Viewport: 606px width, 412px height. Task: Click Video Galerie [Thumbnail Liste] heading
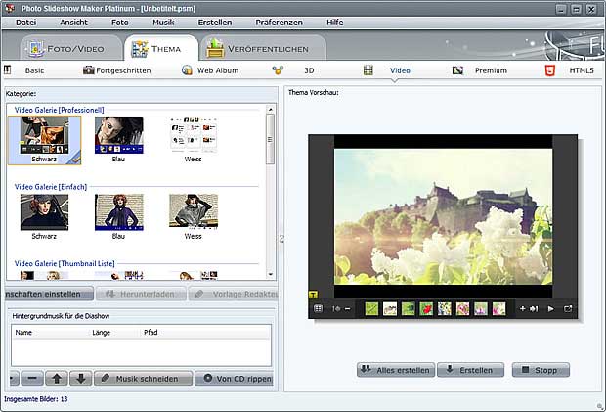click(x=65, y=264)
